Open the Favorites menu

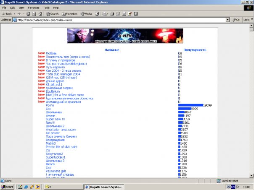pyautogui.click(x=33, y=8)
